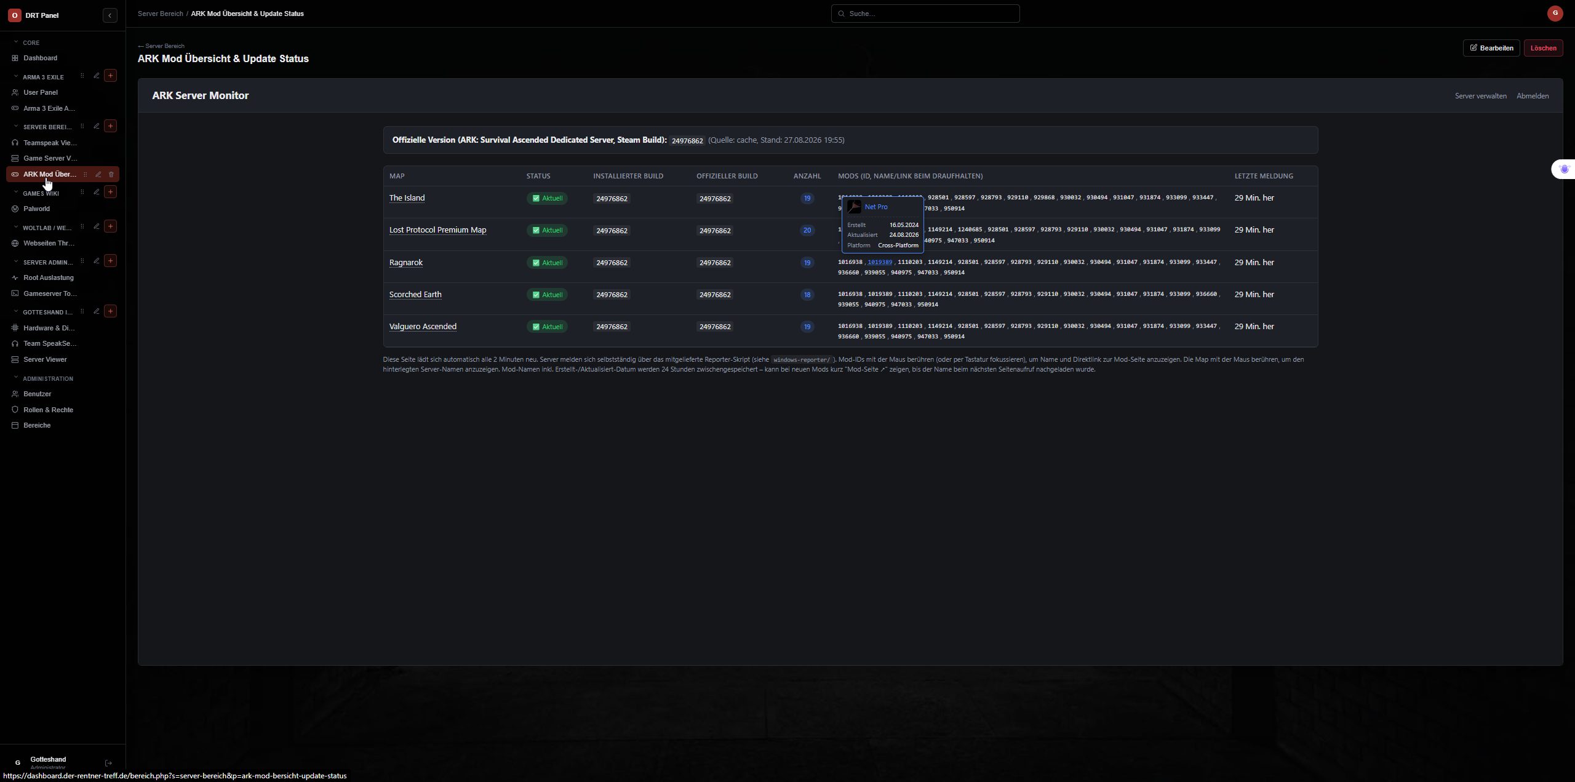This screenshot has height=782, width=1575.
Task: Collapse the GAMES WIKI section chevron
Action: click(x=16, y=193)
